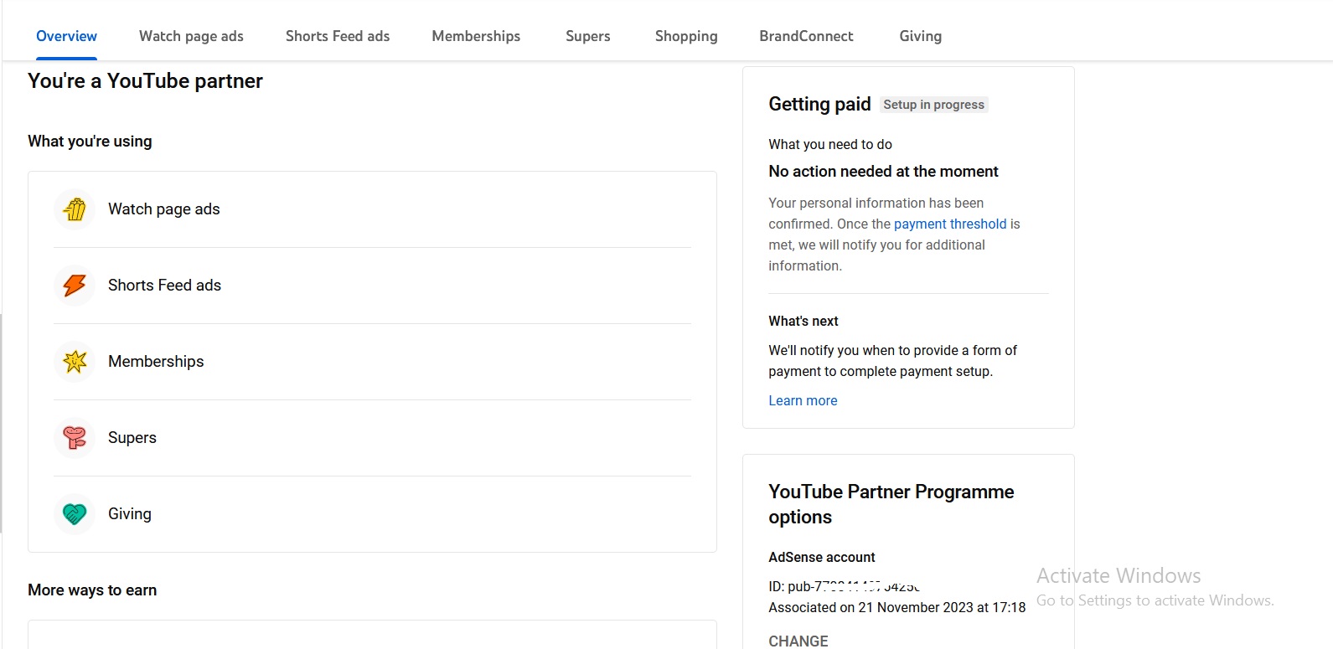This screenshot has width=1333, height=649.
Task: Open the Shopping tab
Action: tap(686, 36)
